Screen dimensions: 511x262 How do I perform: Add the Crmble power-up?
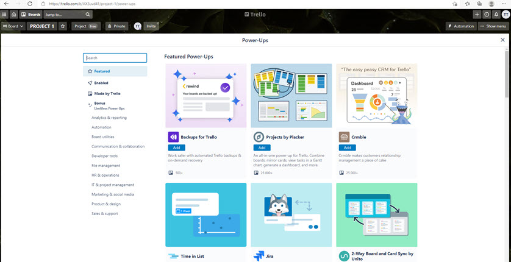[348, 148]
